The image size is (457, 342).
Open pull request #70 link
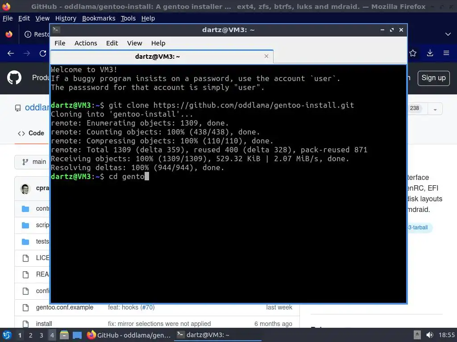click(147, 307)
